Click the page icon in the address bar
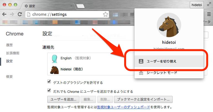 pos(28,14)
